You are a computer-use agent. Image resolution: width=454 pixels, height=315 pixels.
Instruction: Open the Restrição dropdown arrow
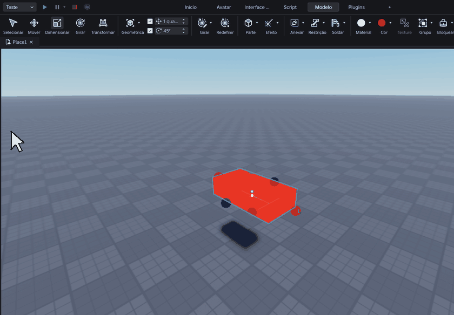coord(324,23)
